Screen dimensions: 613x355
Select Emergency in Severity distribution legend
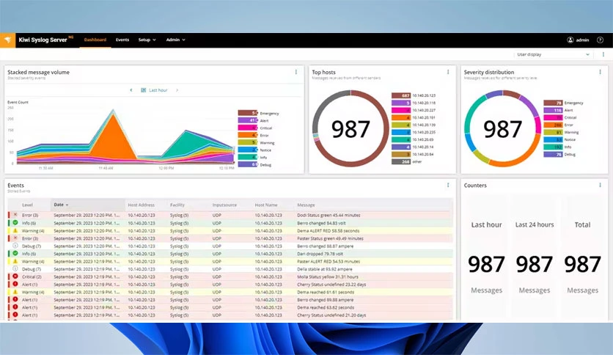coord(563,103)
